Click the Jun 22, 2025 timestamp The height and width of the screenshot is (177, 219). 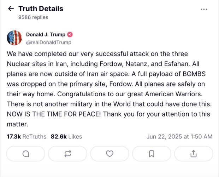[x=179, y=137]
